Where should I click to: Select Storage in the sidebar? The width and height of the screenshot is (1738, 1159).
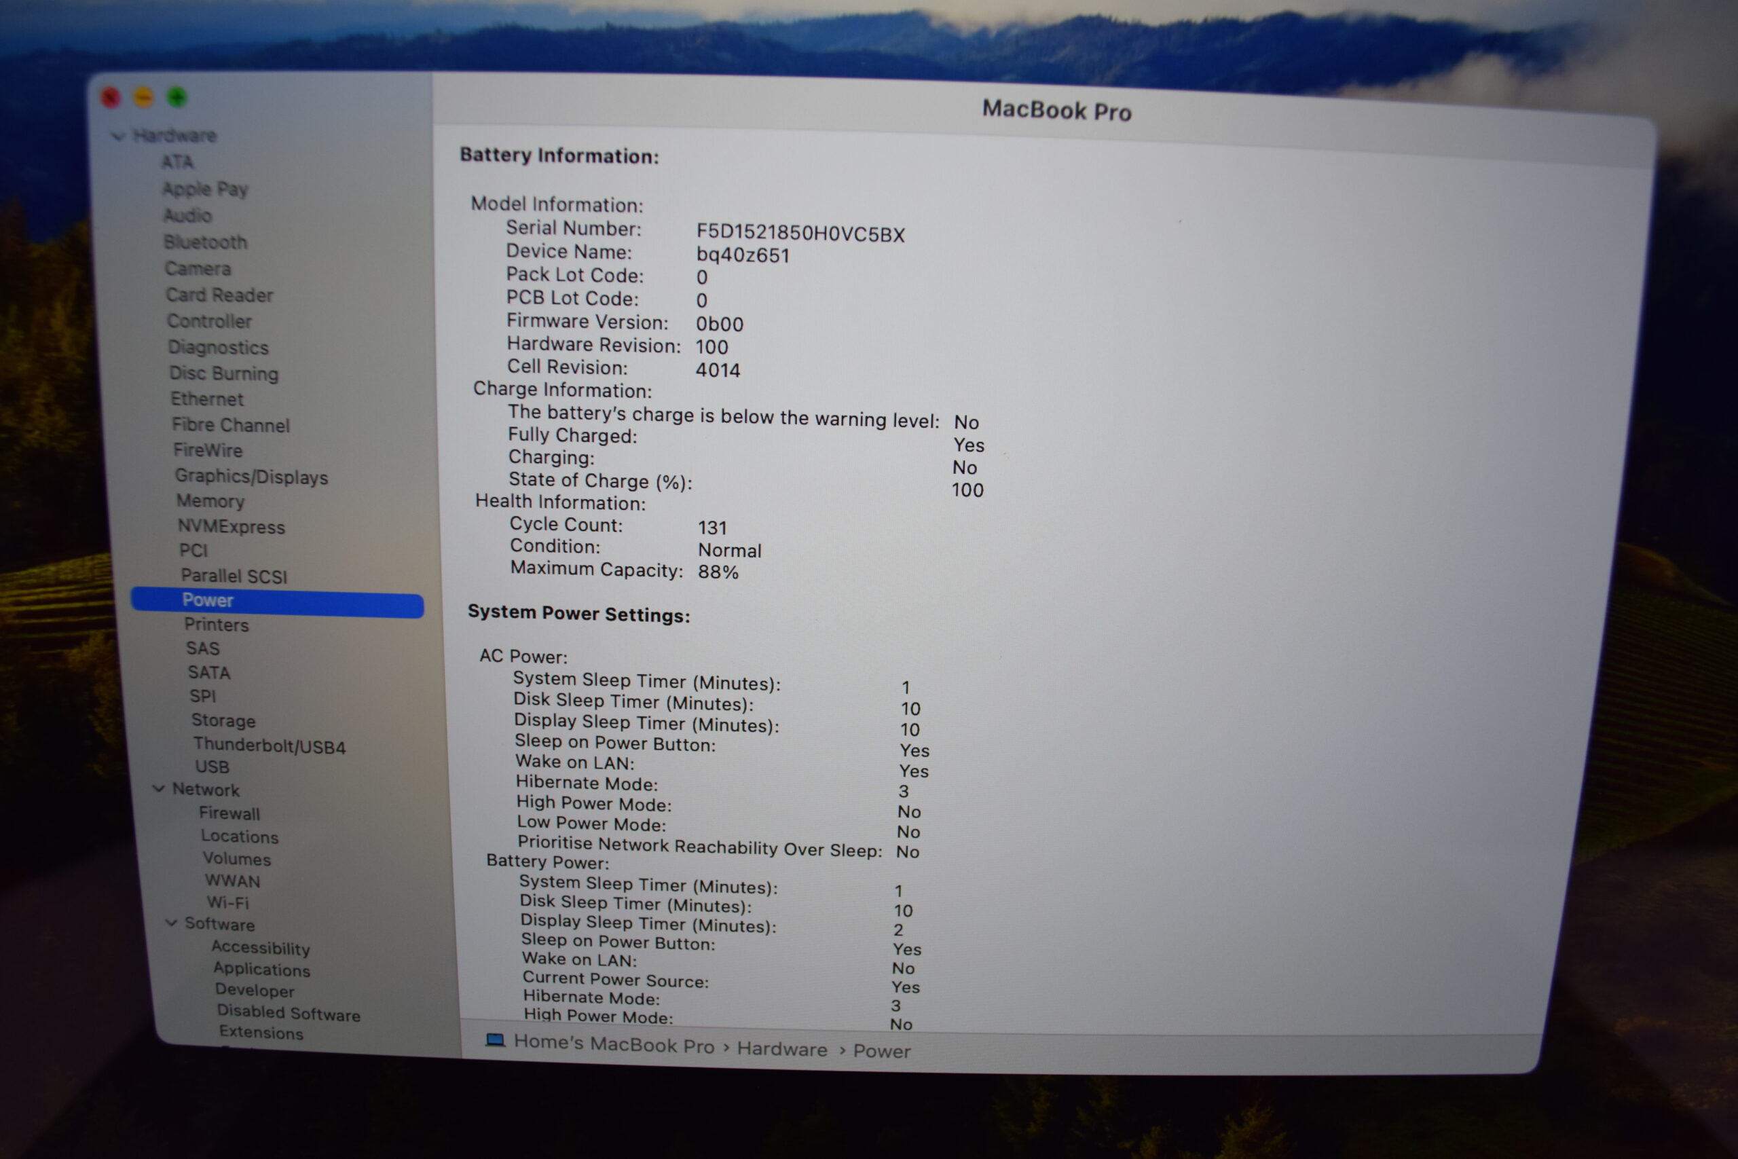pyautogui.click(x=223, y=720)
